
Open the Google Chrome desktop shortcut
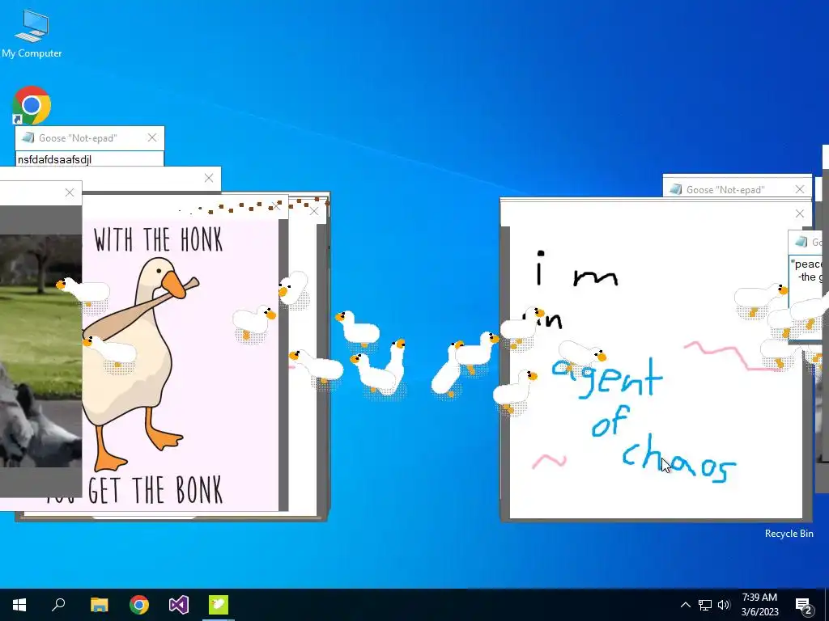(x=32, y=104)
